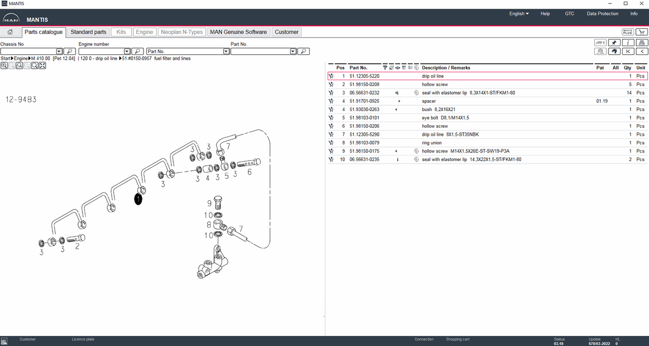Click the map/country icon button
Viewport: 649px width, 346px height.
pyautogui.click(x=614, y=51)
